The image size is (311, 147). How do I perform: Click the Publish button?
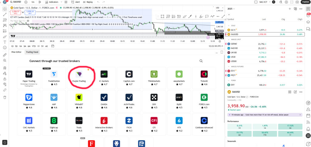(x=305, y=2)
